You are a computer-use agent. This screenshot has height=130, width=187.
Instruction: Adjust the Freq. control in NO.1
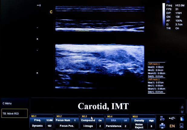(x=38, y=120)
